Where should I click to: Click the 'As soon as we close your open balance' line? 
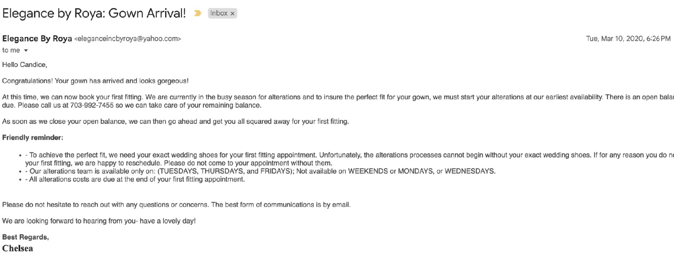coord(175,122)
